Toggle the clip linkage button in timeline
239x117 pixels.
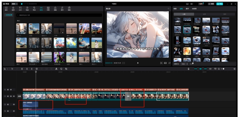(205, 69)
